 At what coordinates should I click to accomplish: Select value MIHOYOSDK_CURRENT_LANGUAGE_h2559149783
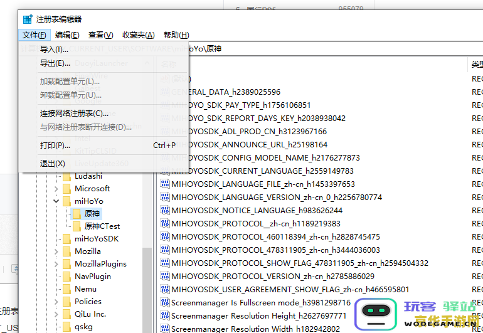(271, 171)
